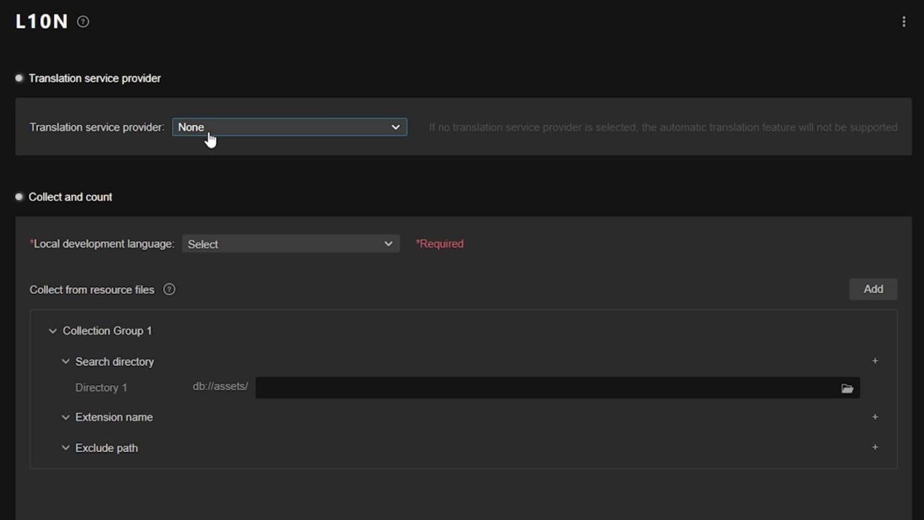This screenshot has width=924, height=520.
Task: Click the Directory 1 path input field
Action: pos(543,388)
